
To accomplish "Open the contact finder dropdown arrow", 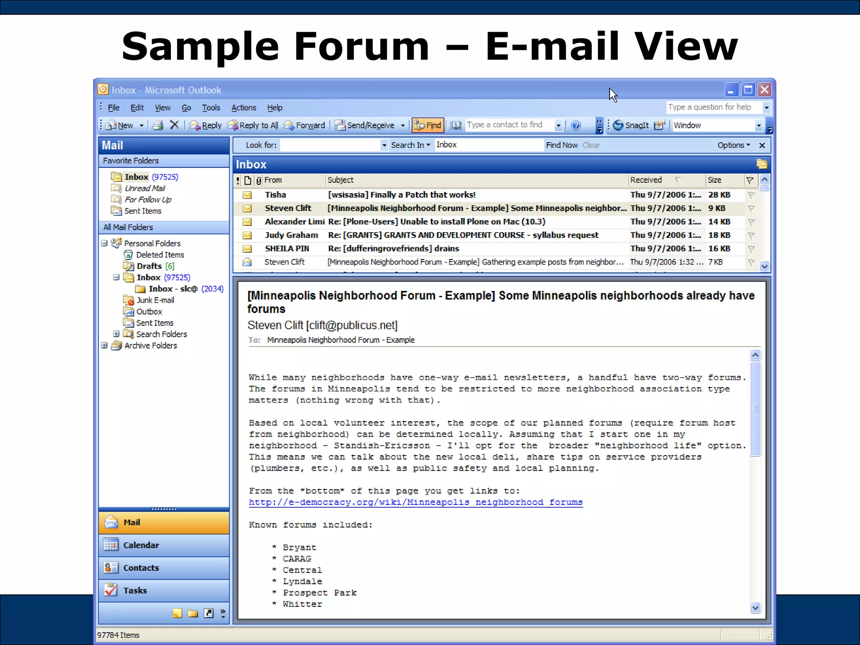I will pyautogui.click(x=558, y=125).
